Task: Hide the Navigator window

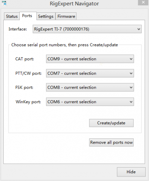Action: 131,172
